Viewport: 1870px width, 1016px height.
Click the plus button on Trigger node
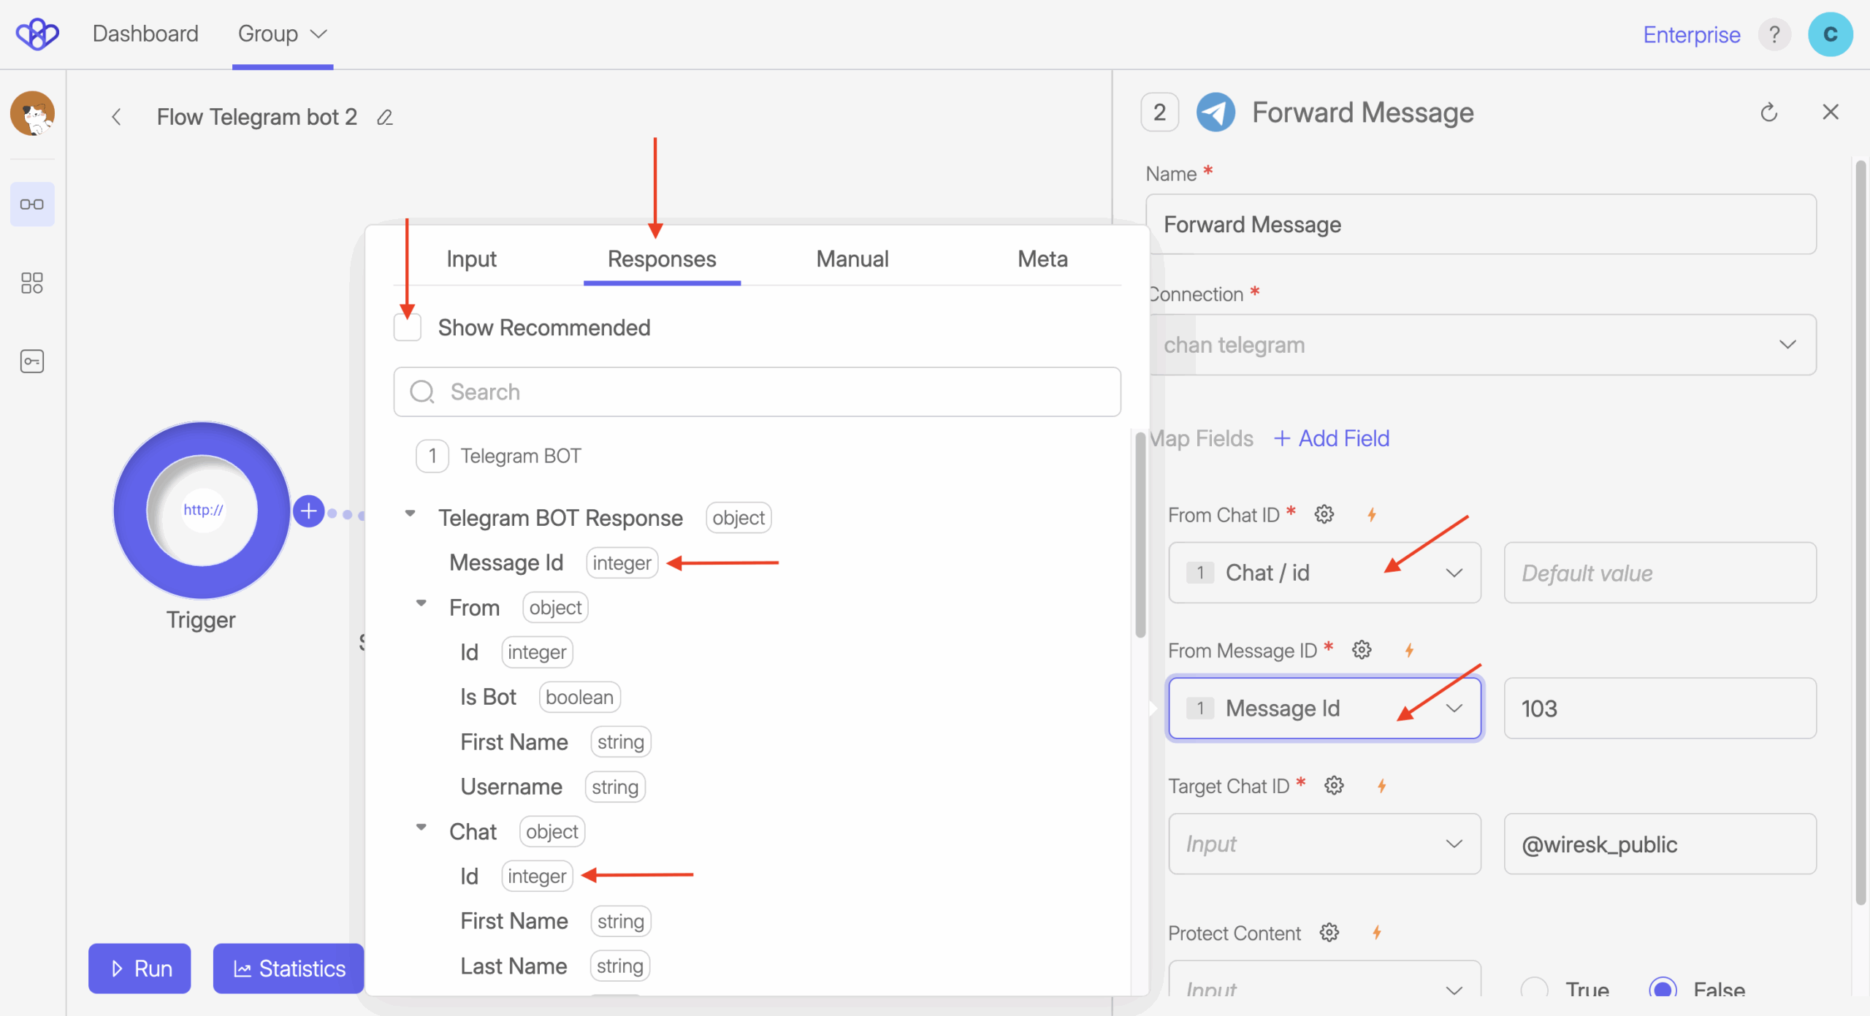[x=309, y=511]
